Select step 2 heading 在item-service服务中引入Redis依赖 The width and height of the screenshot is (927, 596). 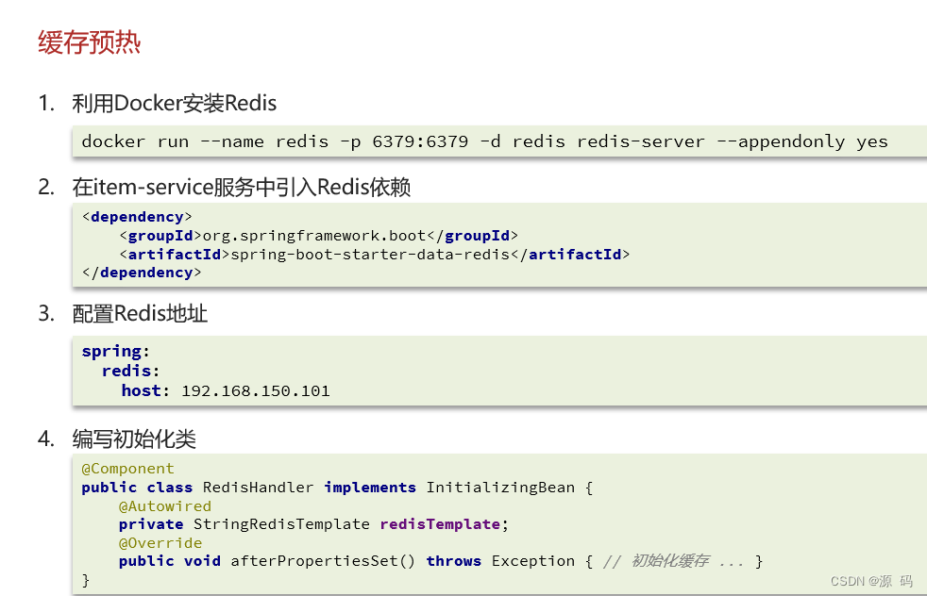[x=242, y=188]
